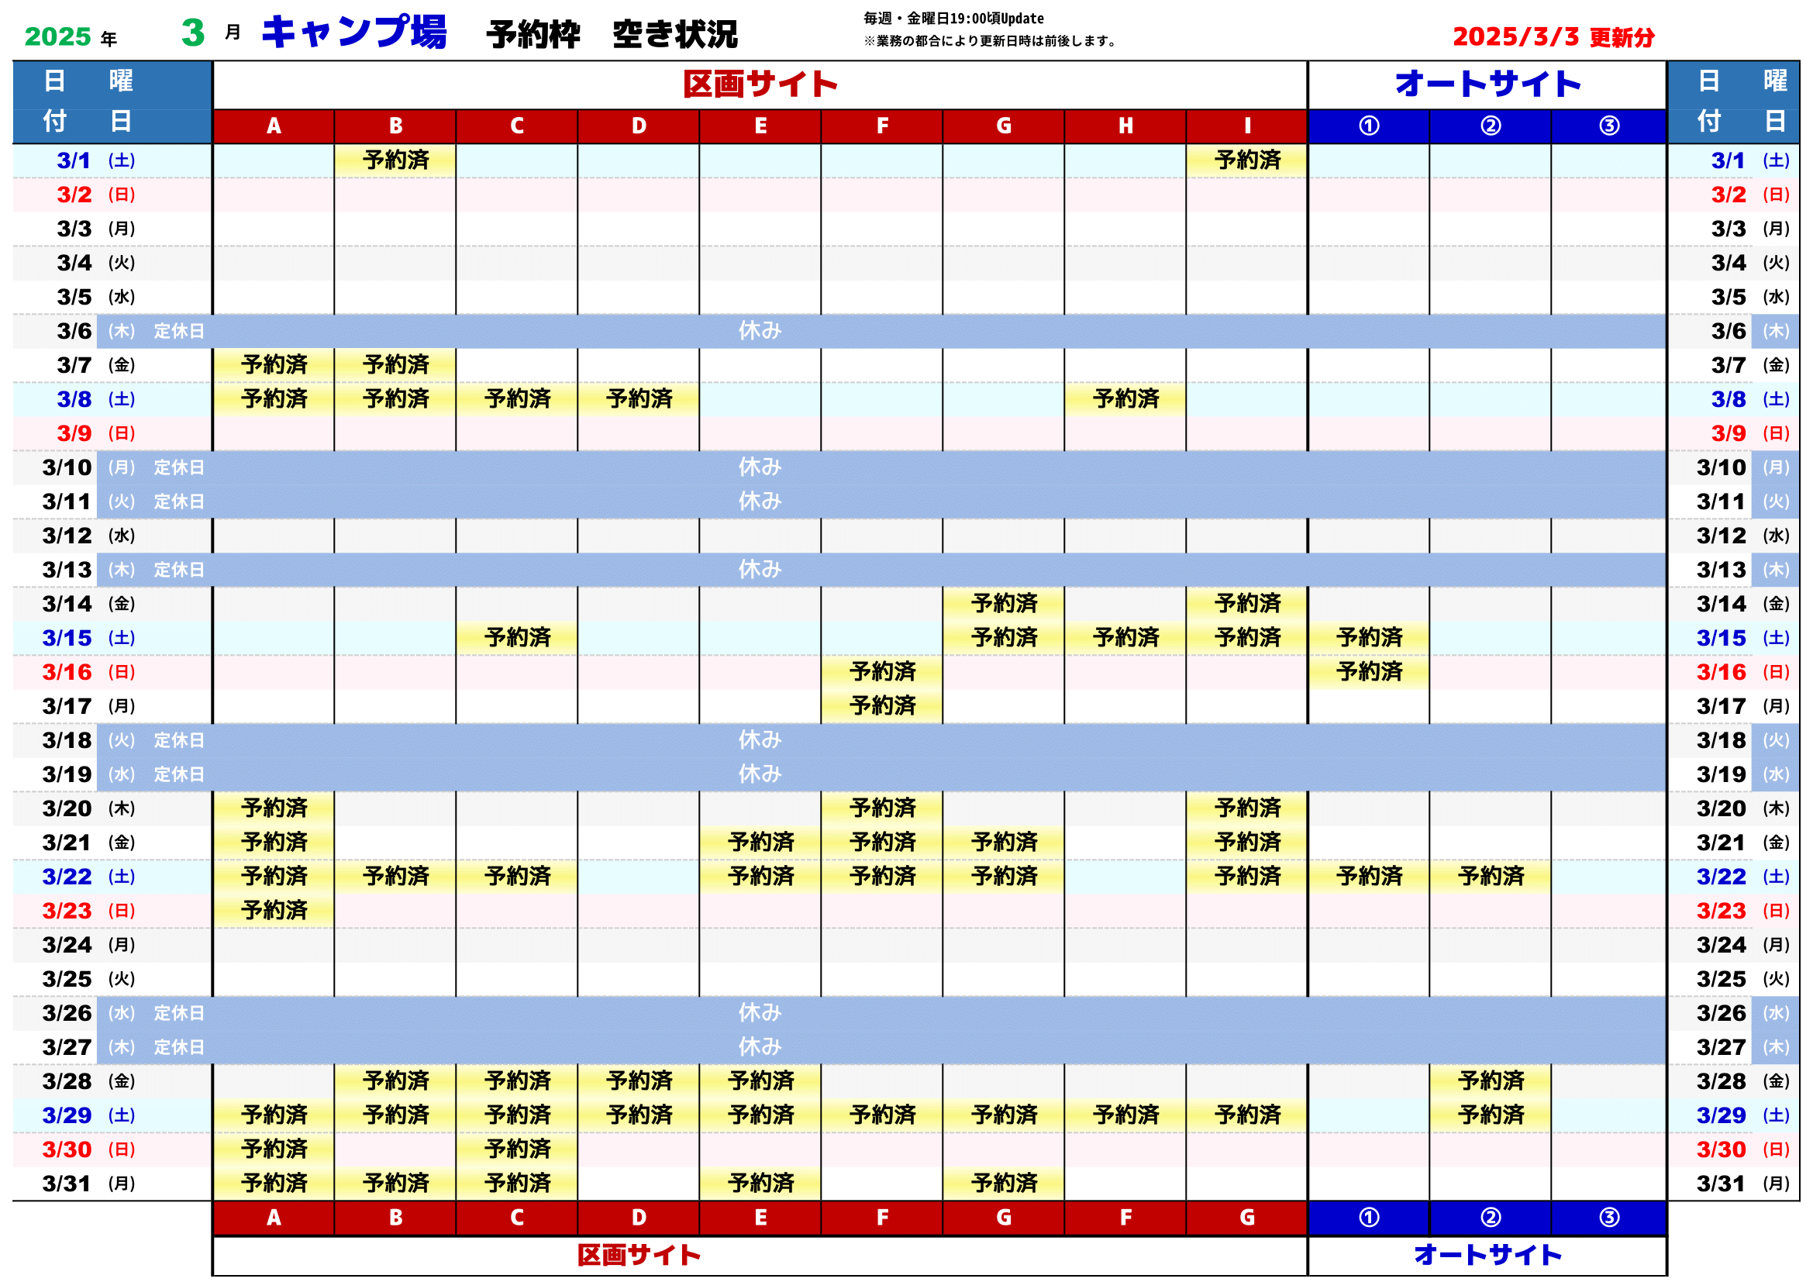Click 予約済 cell for 3/17 site F
The width and height of the screenshot is (1813, 1282).
(x=882, y=707)
